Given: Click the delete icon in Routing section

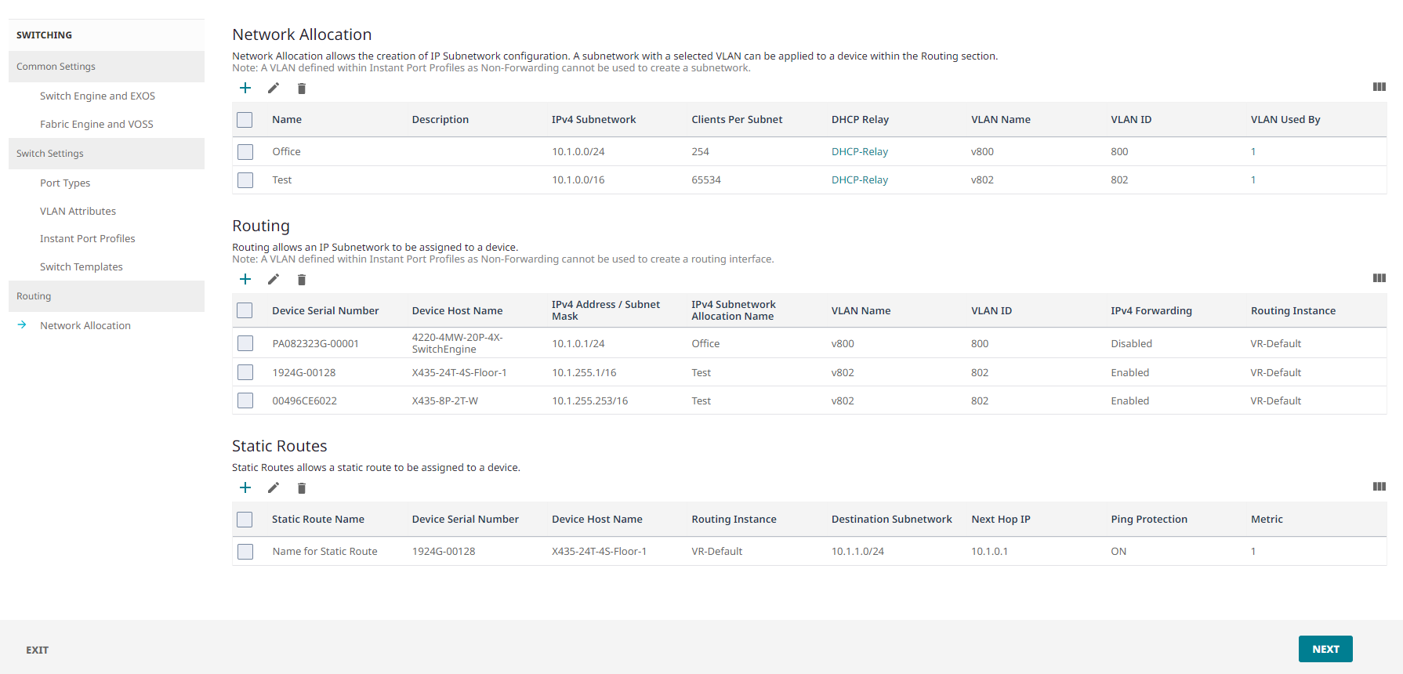Looking at the screenshot, I should point(302,280).
